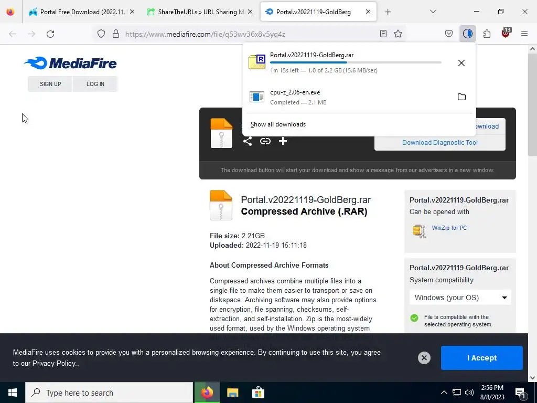Copy link with the chain icon

click(x=265, y=141)
